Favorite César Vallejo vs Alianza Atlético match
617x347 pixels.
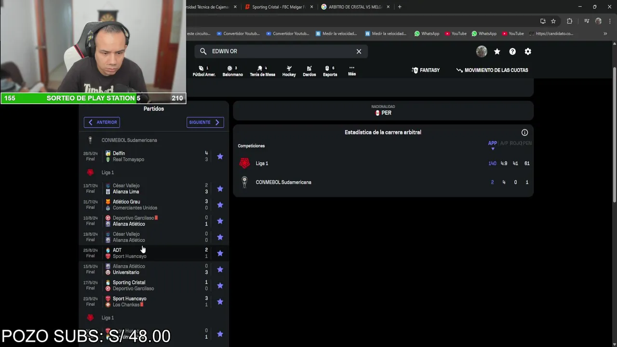[220, 237]
